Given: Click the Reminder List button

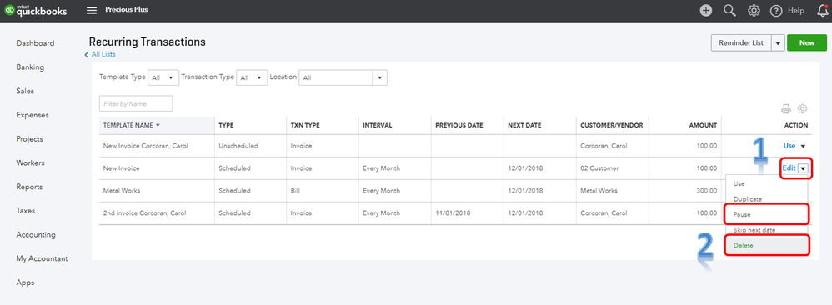Looking at the screenshot, I should tap(741, 43).
